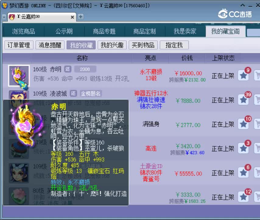The width and height of the screenshot is (260, 220).
Task: Click the 109级 凌波城 item name
Action: [x=50, y=94]
